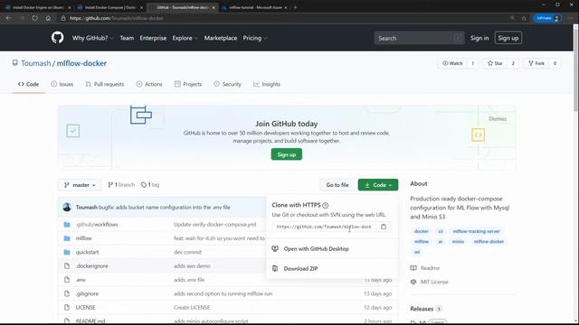This screenshot has width=579, height=325.
Task: Open the MIT License link
Action: 434,282
